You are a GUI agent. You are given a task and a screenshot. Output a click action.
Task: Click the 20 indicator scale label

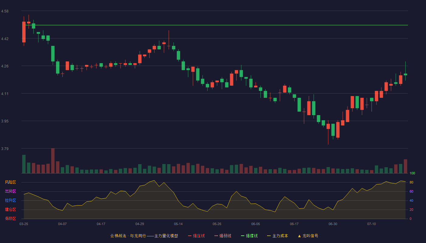pos(411,210)
